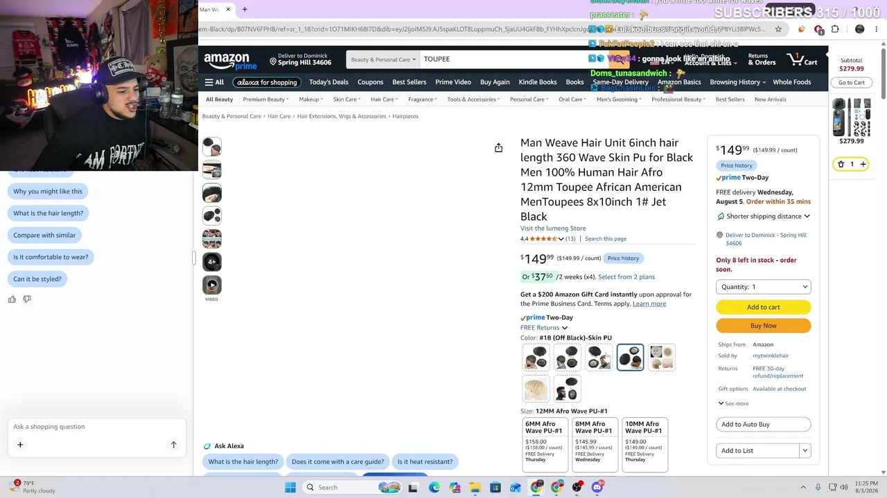
Task: Expand the Premium Beauty submenu
Action: [x=266, y=100]
